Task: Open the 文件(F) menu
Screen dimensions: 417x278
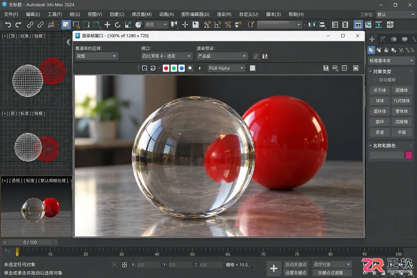Action: pyautogui.click(x=11, y=14)
